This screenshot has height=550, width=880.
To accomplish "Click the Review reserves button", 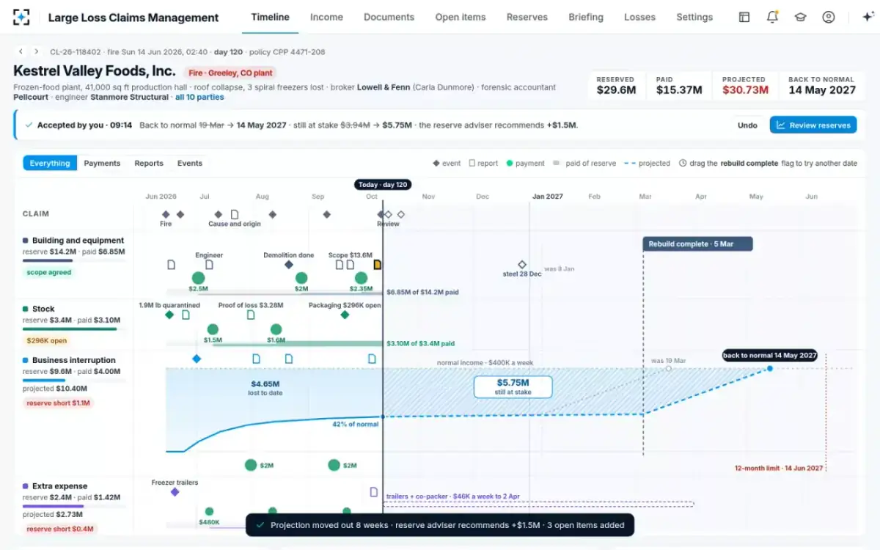I will 813,125.
